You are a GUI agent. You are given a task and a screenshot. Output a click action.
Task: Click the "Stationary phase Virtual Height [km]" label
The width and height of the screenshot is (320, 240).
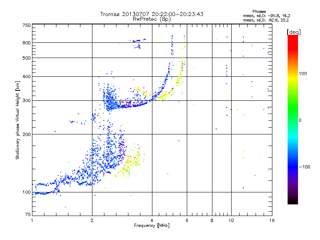(x=18, y=120)
